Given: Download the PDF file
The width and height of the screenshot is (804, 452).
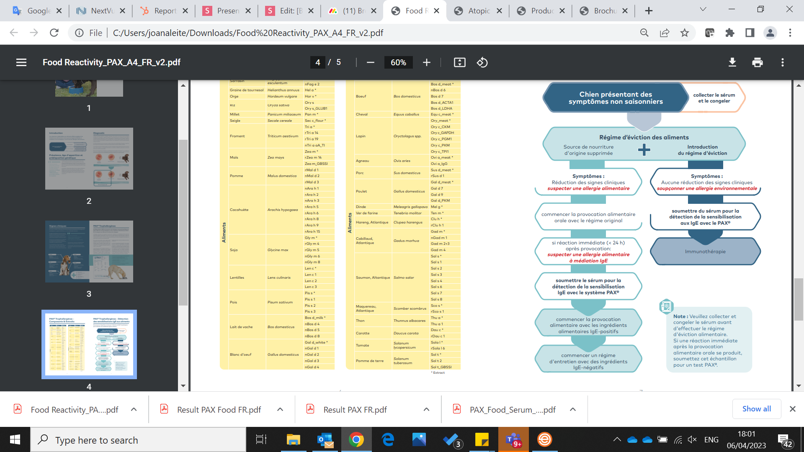Looking at the screenshot, I should pos(732,62).
